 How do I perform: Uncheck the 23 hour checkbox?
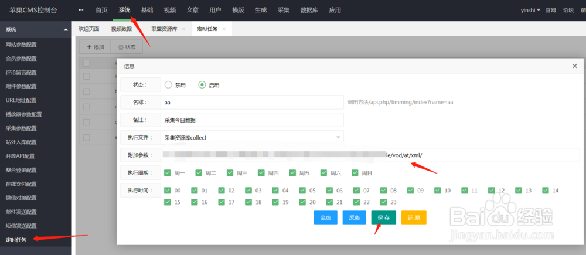pos(383,202)
